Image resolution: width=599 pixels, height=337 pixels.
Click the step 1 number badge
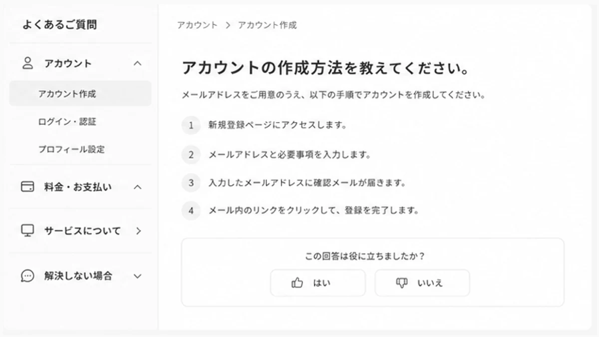[x=191, y=125]
